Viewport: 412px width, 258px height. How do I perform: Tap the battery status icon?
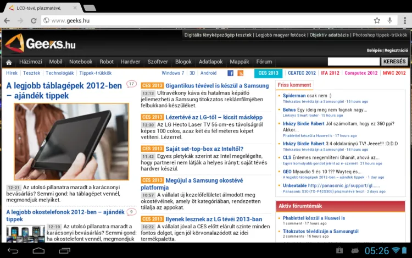click(x=404, y=250)
